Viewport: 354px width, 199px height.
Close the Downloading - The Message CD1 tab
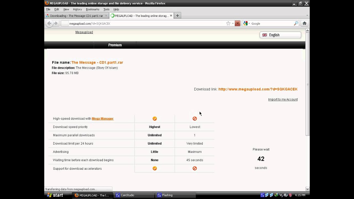point(106,16)
